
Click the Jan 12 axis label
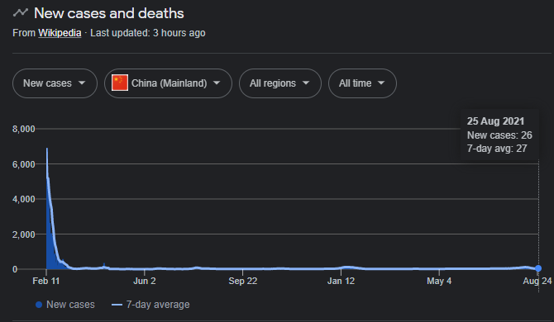[x=341, y=281]
